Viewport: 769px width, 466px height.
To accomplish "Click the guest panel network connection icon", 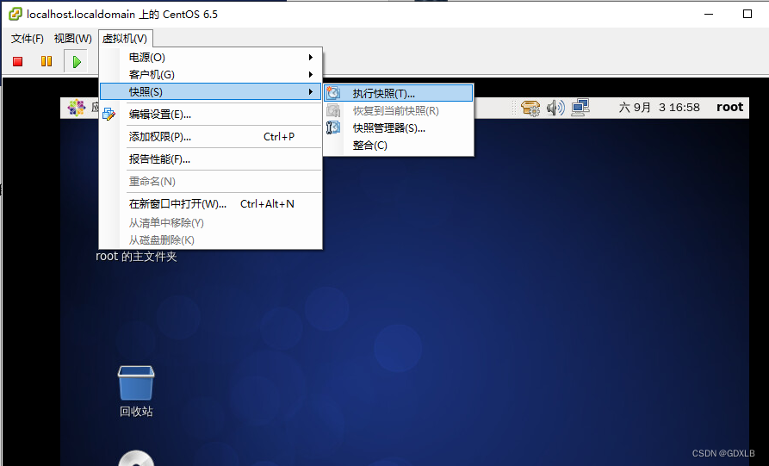I will click(x=580, y=108).
